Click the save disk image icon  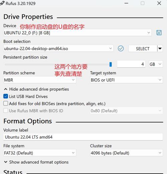159,33
